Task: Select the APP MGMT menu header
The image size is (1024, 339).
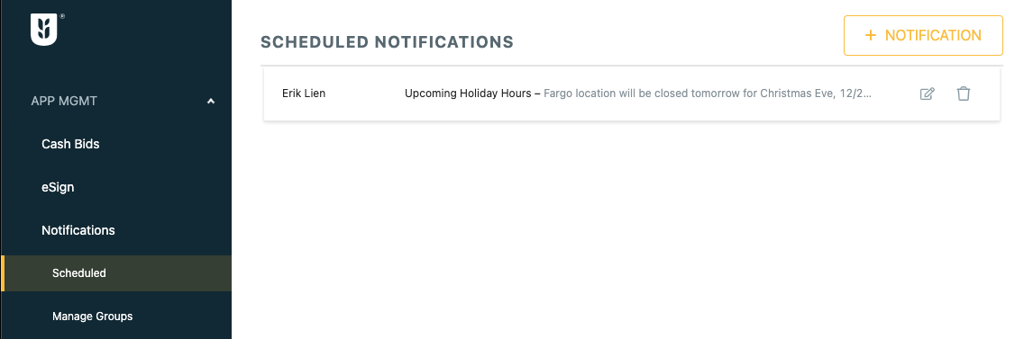Action: coord(64,101)
